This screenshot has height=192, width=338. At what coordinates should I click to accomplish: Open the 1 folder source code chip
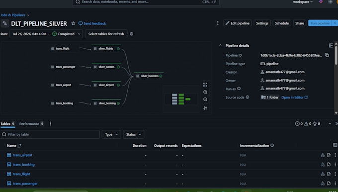coord(270,97)
